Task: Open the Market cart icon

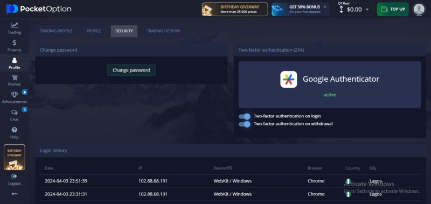Action: pos(15,78)
